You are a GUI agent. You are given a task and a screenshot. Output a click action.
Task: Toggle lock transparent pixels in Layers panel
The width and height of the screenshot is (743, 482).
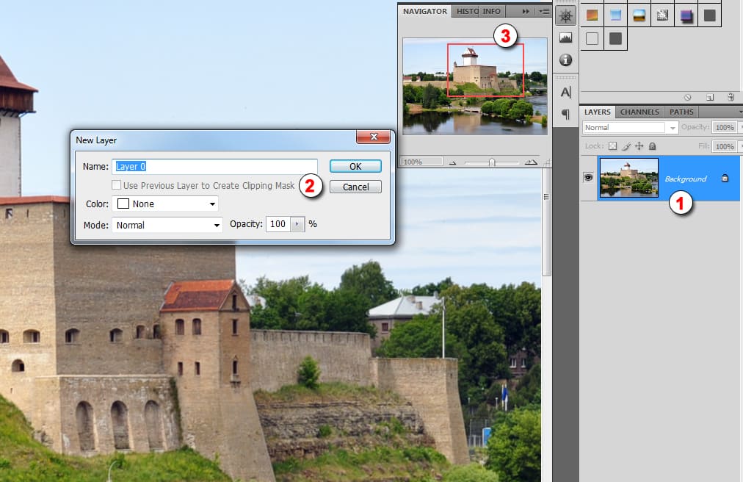(x=612, y=146)
